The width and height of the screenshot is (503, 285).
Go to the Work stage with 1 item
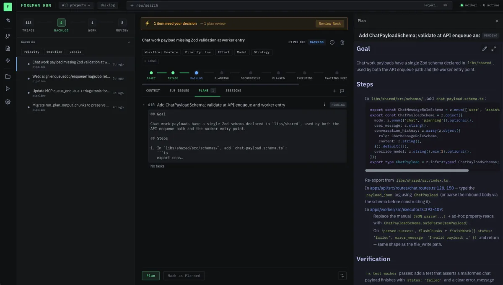[x=92, y=25]
